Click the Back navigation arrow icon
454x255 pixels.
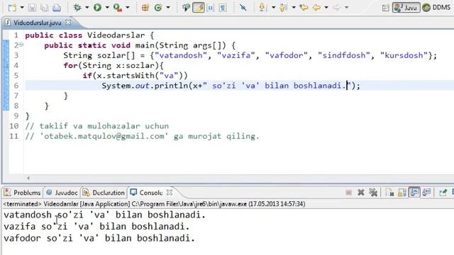[316, 7]
